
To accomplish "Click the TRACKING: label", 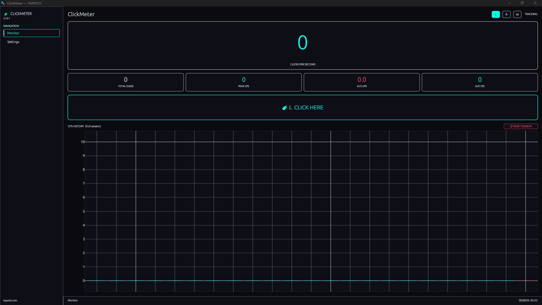I will click(531, 14).
